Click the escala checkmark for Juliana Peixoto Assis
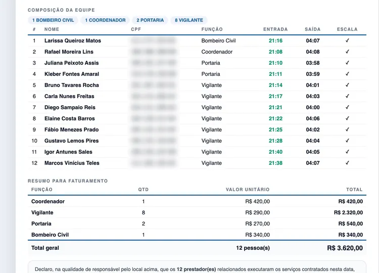 (x=347, y=63)
